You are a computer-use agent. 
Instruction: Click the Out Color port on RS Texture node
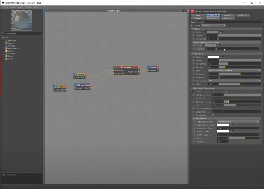66,90
